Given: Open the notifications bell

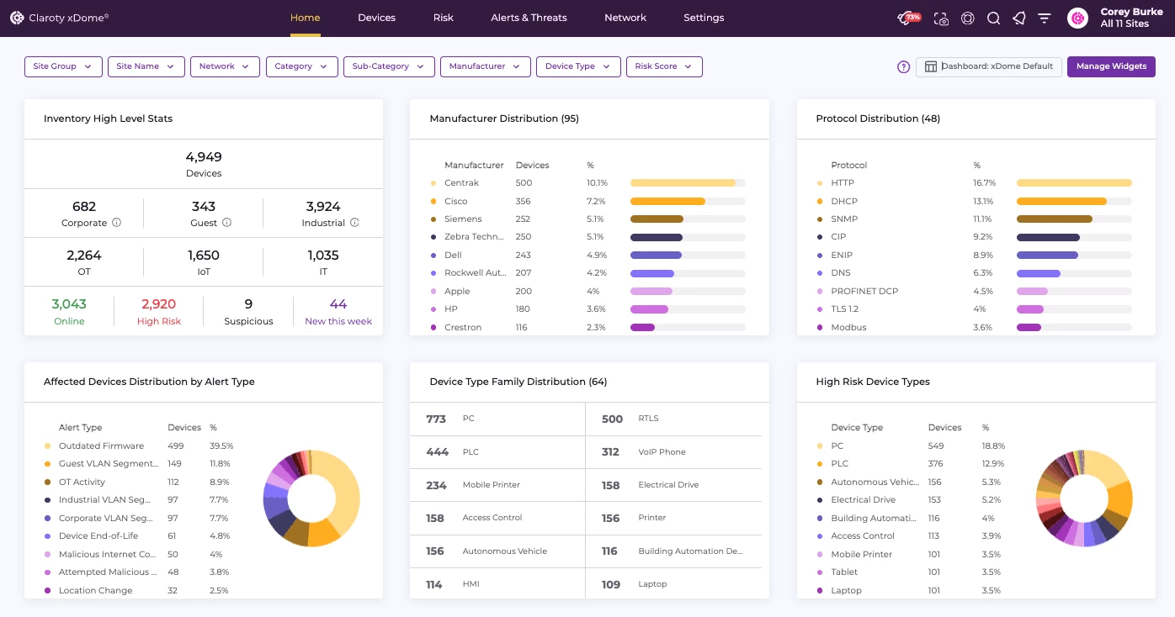Looking at the screenshot, I should coord(1019,18).
